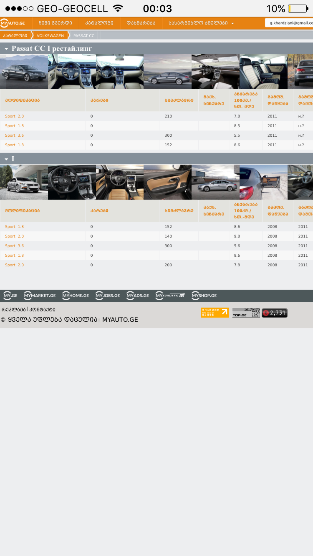Open the MYADS.GE footer logo

coord(138,296)
